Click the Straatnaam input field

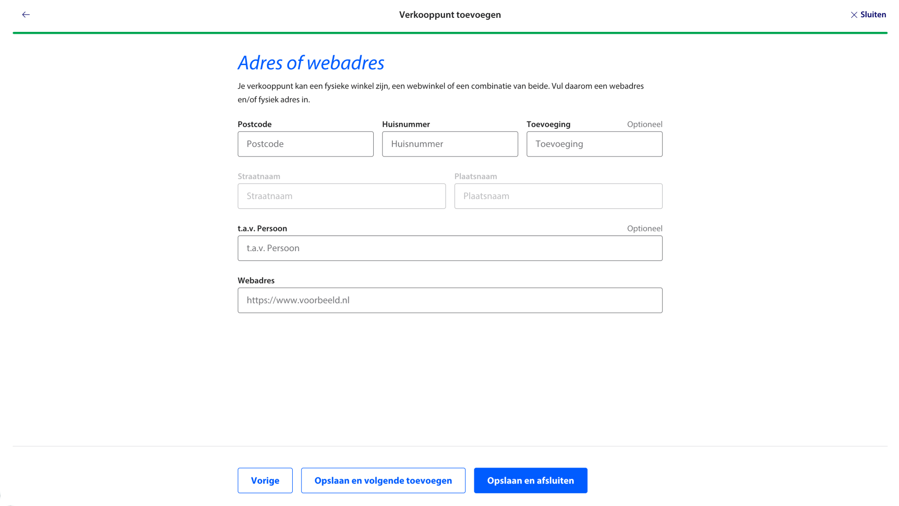coord(341,196)
